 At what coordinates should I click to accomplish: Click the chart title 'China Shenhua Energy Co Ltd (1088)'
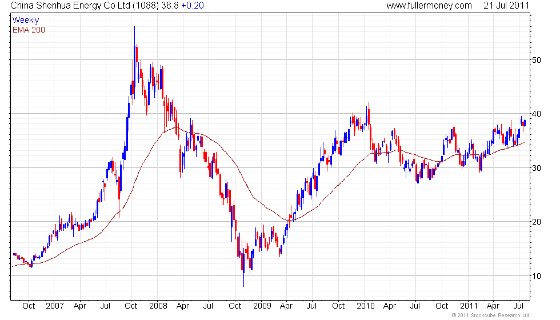coord(85,5)
